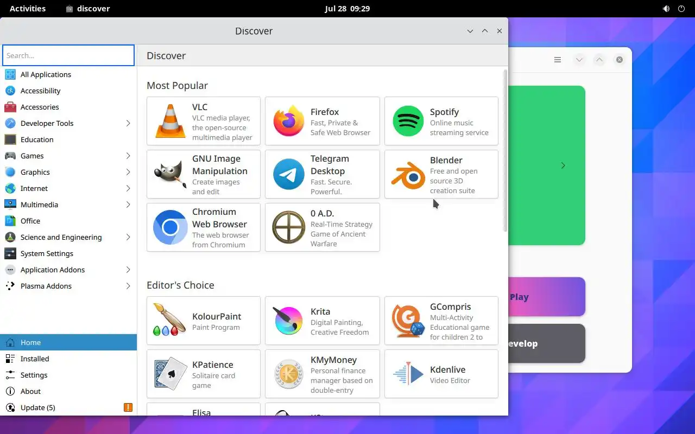Open Update (5) page
This screenshot has height=434, width=695.
[x=68, y=407]
